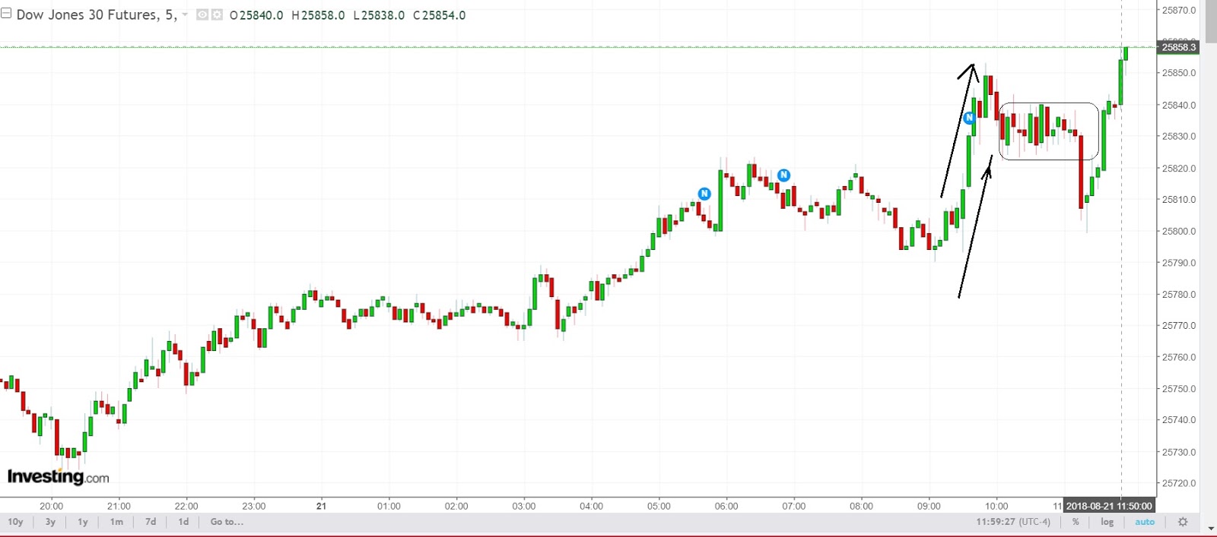1217x537 pixels.
Task: Click the 25840.0 price axis label
Action: pos(1179,105)
